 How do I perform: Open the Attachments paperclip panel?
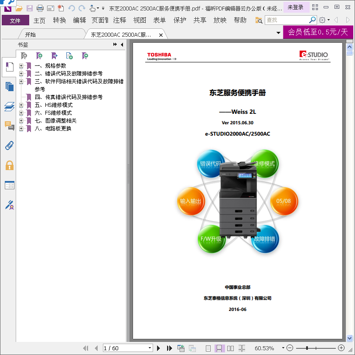point(9,146)
